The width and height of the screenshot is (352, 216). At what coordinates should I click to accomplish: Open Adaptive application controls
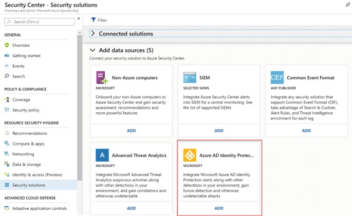pyautogui.click(x=40, y=208)
